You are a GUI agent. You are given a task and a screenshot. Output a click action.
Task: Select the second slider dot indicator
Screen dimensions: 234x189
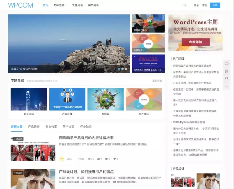tap(123, 69)
